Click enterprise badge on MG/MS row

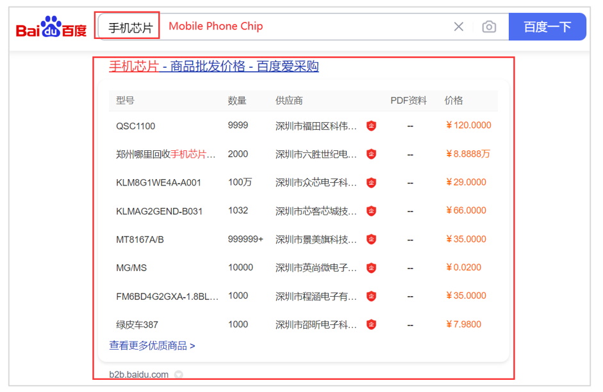[371, 267]
